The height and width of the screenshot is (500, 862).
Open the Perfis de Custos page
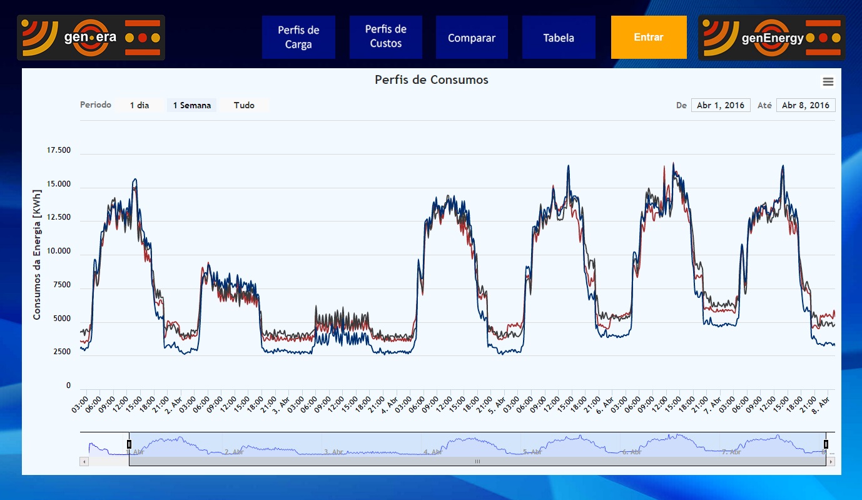[x=386, y=37]
